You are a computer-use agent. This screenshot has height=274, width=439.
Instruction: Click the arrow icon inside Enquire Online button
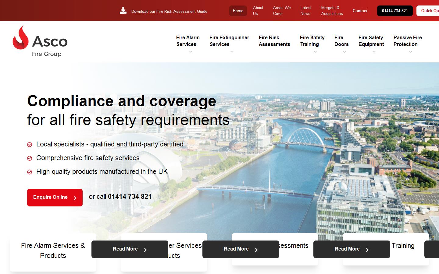[75, 198]
